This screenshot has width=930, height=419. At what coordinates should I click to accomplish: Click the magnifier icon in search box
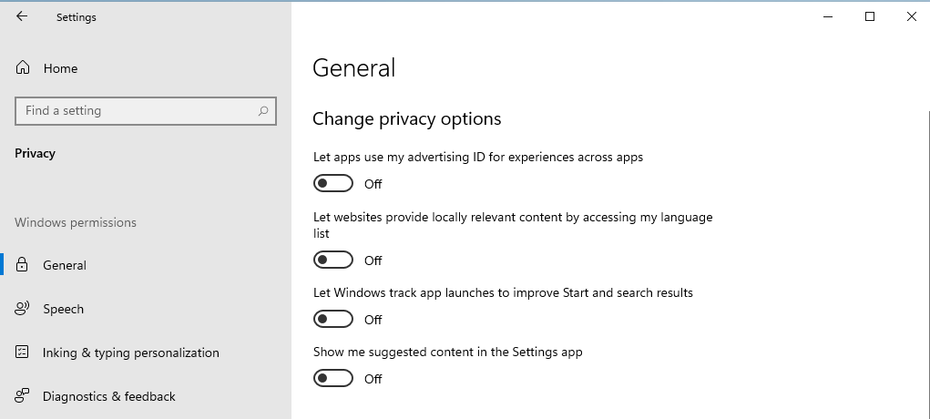[263, 111]
